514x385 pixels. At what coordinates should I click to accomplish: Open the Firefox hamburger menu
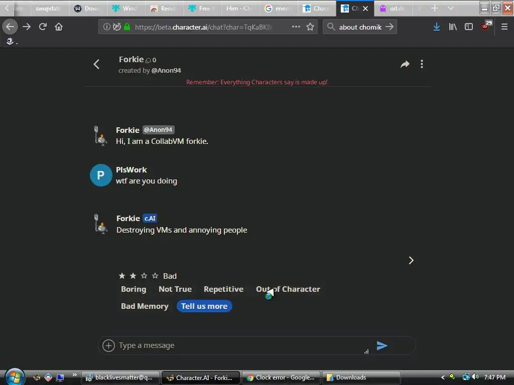click(x=504, y=27)
